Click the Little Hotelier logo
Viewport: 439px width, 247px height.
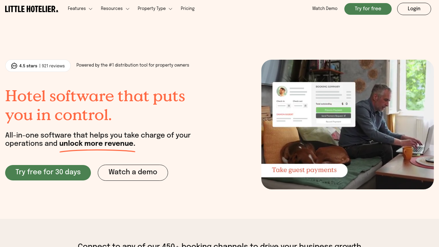pyautogui.click(x=32, y=9)
